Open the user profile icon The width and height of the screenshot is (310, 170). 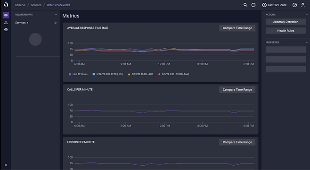click(x=302, y=5)
